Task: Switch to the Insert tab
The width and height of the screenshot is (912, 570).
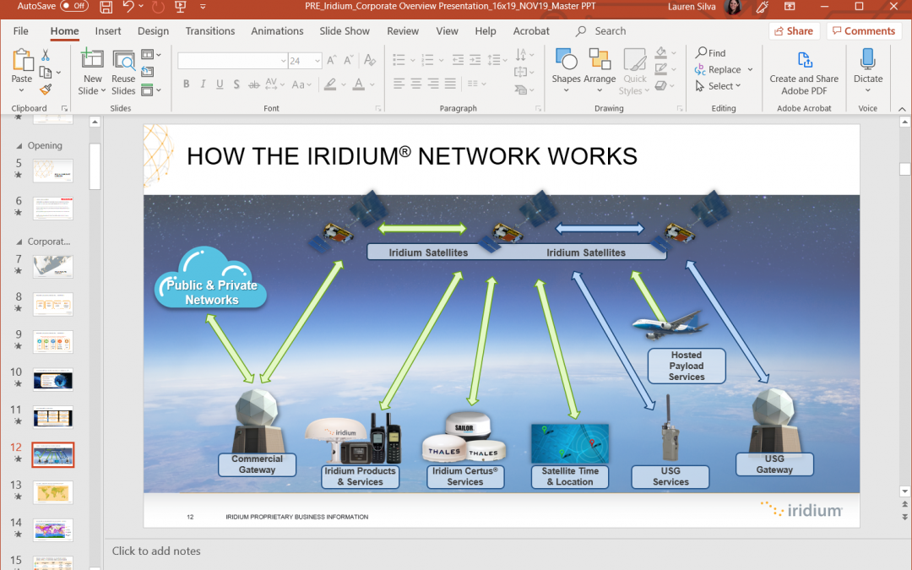Action: (108, 31)
